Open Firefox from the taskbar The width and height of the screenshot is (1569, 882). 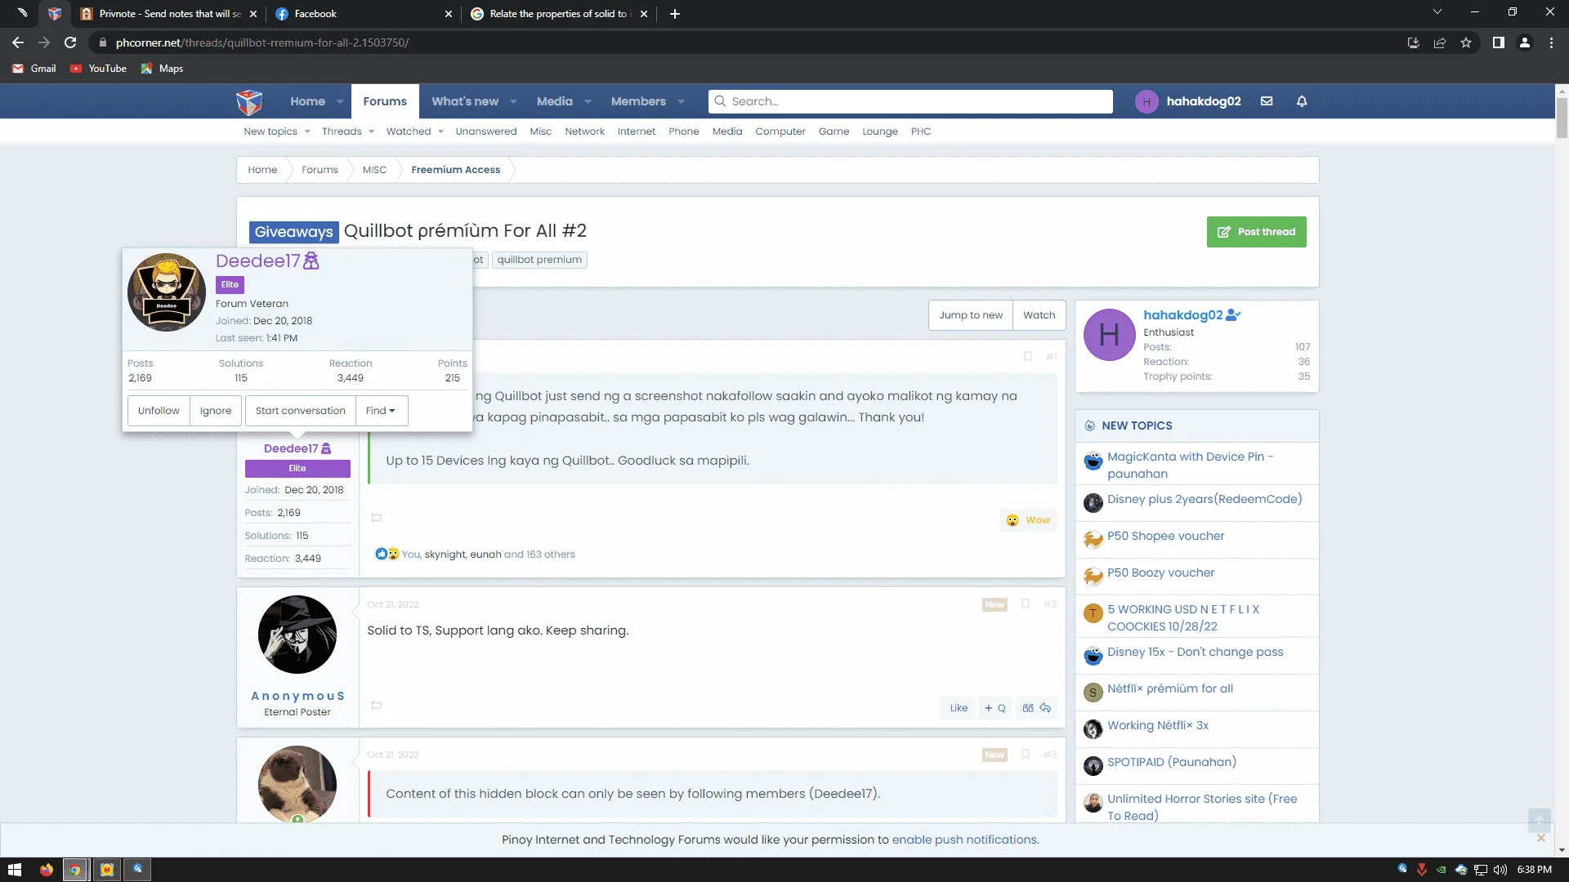(x=47, y=870)
